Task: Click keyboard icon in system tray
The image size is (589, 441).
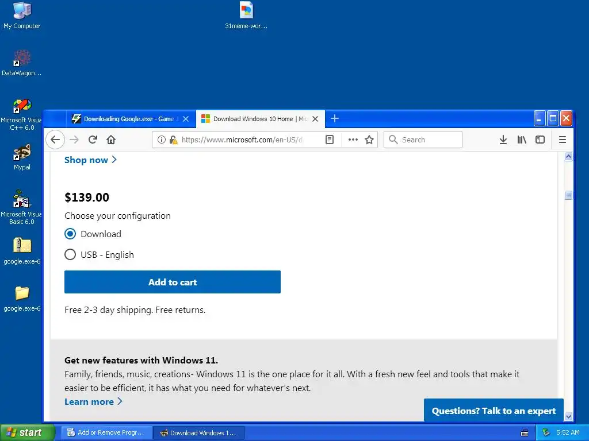Action: tap(525, 433)
